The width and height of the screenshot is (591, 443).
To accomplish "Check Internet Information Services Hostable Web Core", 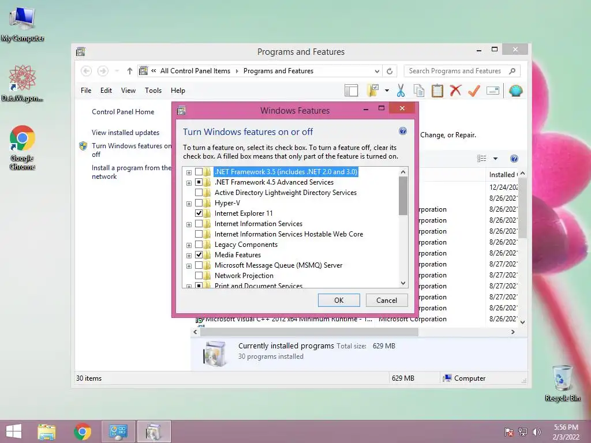I will [x=199, y=234].
